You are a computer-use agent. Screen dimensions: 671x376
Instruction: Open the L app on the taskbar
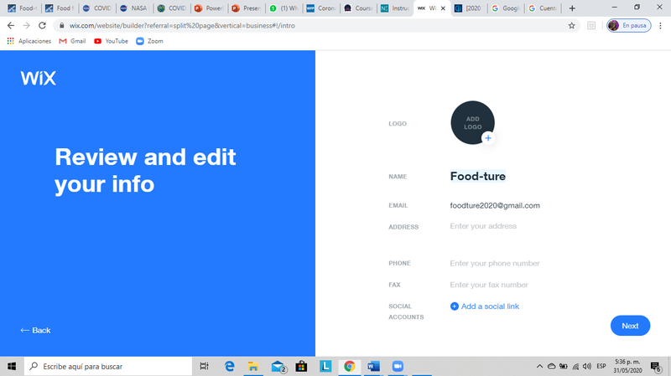tap(325, 366)
